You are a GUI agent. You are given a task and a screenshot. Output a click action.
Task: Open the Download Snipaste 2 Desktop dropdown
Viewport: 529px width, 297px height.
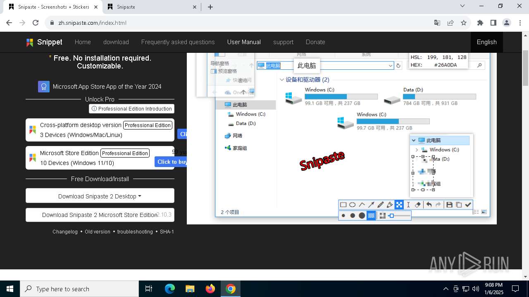tap(100, 196)
